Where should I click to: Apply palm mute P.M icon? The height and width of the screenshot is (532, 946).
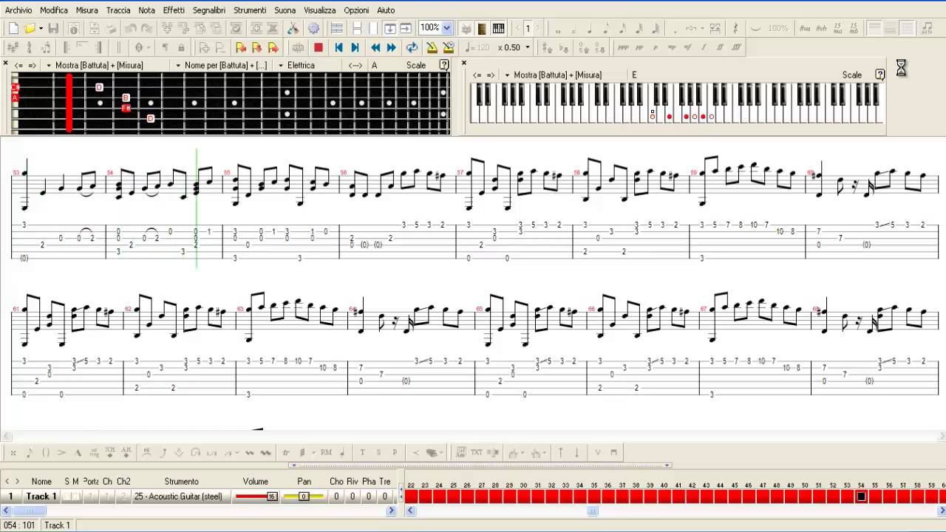click(326, 453)
